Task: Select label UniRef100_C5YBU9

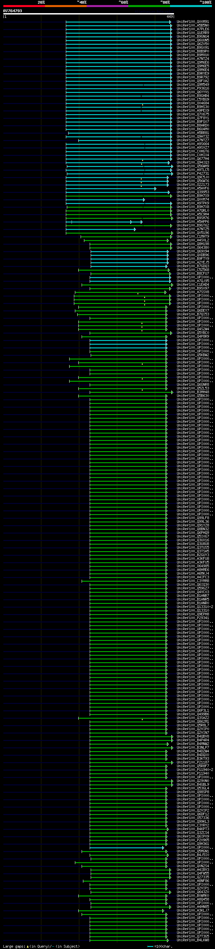Action: click(x=192, y=99)
